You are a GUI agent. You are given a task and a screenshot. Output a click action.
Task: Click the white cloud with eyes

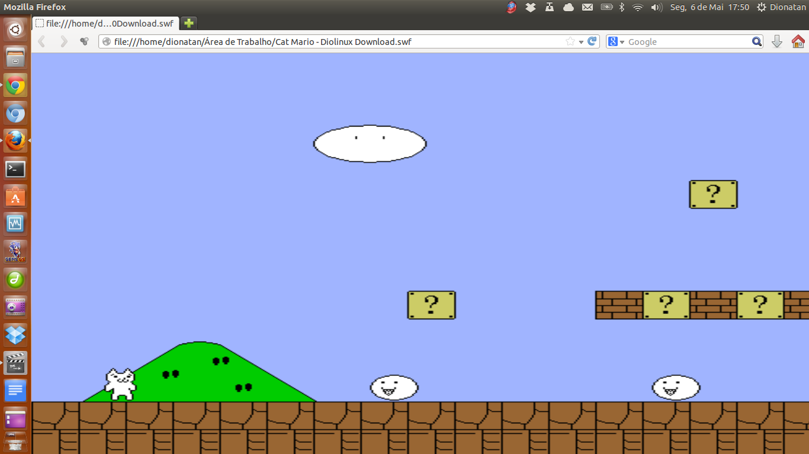pos(370,144)
